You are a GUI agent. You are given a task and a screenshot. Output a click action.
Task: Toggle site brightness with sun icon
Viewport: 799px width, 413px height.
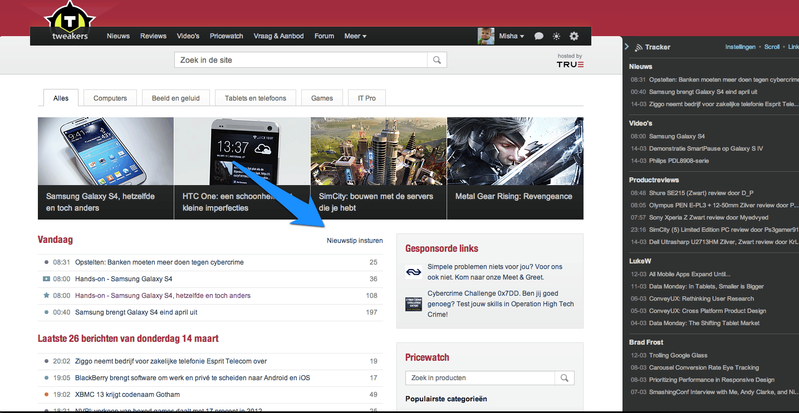coord(556,36)
